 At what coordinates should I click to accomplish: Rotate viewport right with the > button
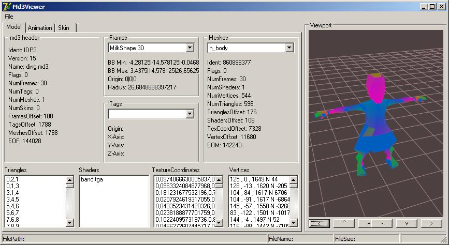tap(431, 223)
